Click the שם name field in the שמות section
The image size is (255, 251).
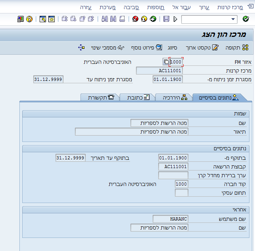159,123
